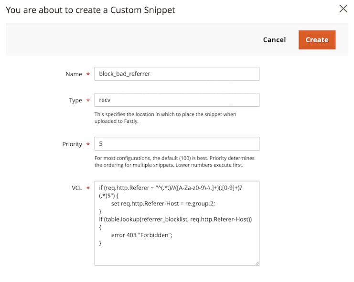Click the help text about Fastly snippet location
Screen dimensions: 354x282
165,118
